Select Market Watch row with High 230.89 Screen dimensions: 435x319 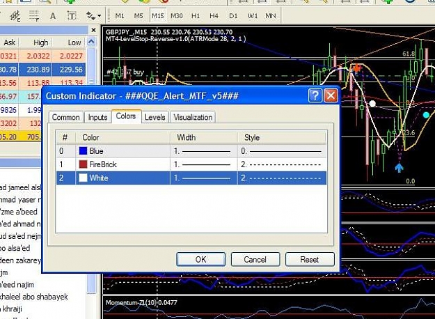(x=42, y=70)
